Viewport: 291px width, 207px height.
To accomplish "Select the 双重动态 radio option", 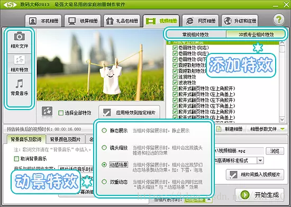I will (104, 182).
